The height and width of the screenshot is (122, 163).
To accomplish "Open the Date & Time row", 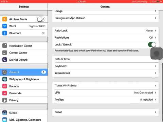I will (105, 59).
